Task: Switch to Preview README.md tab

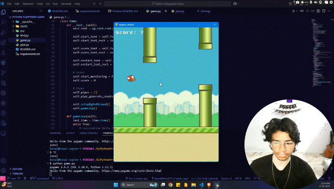Action: click(x=123, y=11)
